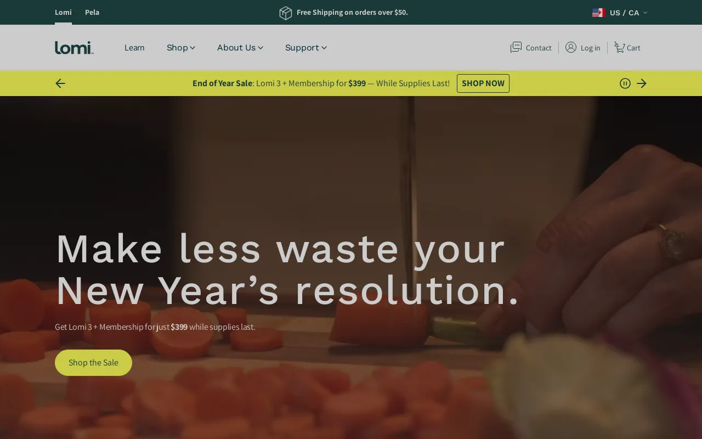
Task: Expand the Shop dropdown menu
Action: click(x=181, y=48)
